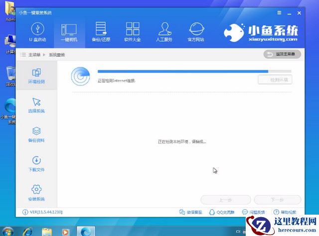Select the 环境检测 step in sidebar
Viewport: 319px width, 236px height.
click(x=36, y=76)
